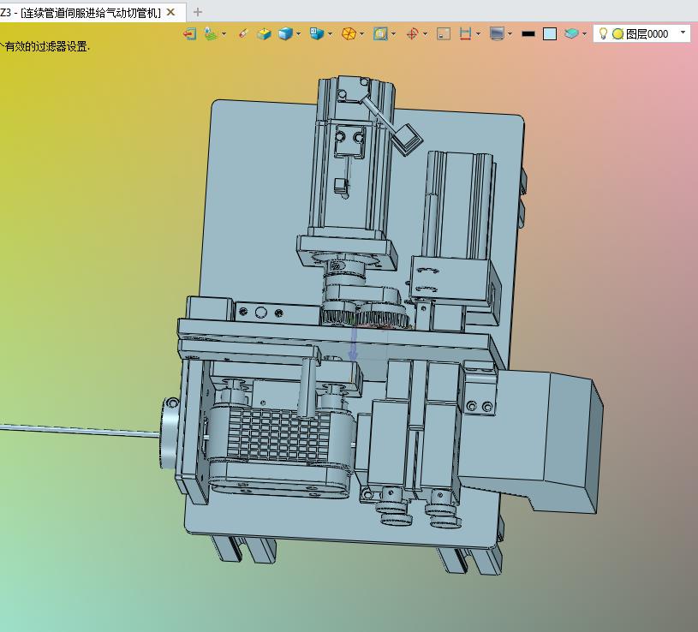698x632 pixels.
Task: Click the gray monitor icon
Action: tap(497, 33)
